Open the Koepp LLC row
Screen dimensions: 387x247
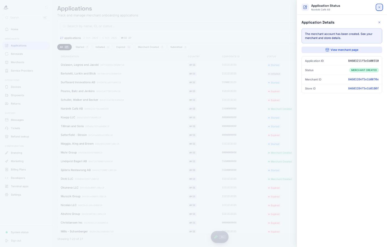pos(177,117)
